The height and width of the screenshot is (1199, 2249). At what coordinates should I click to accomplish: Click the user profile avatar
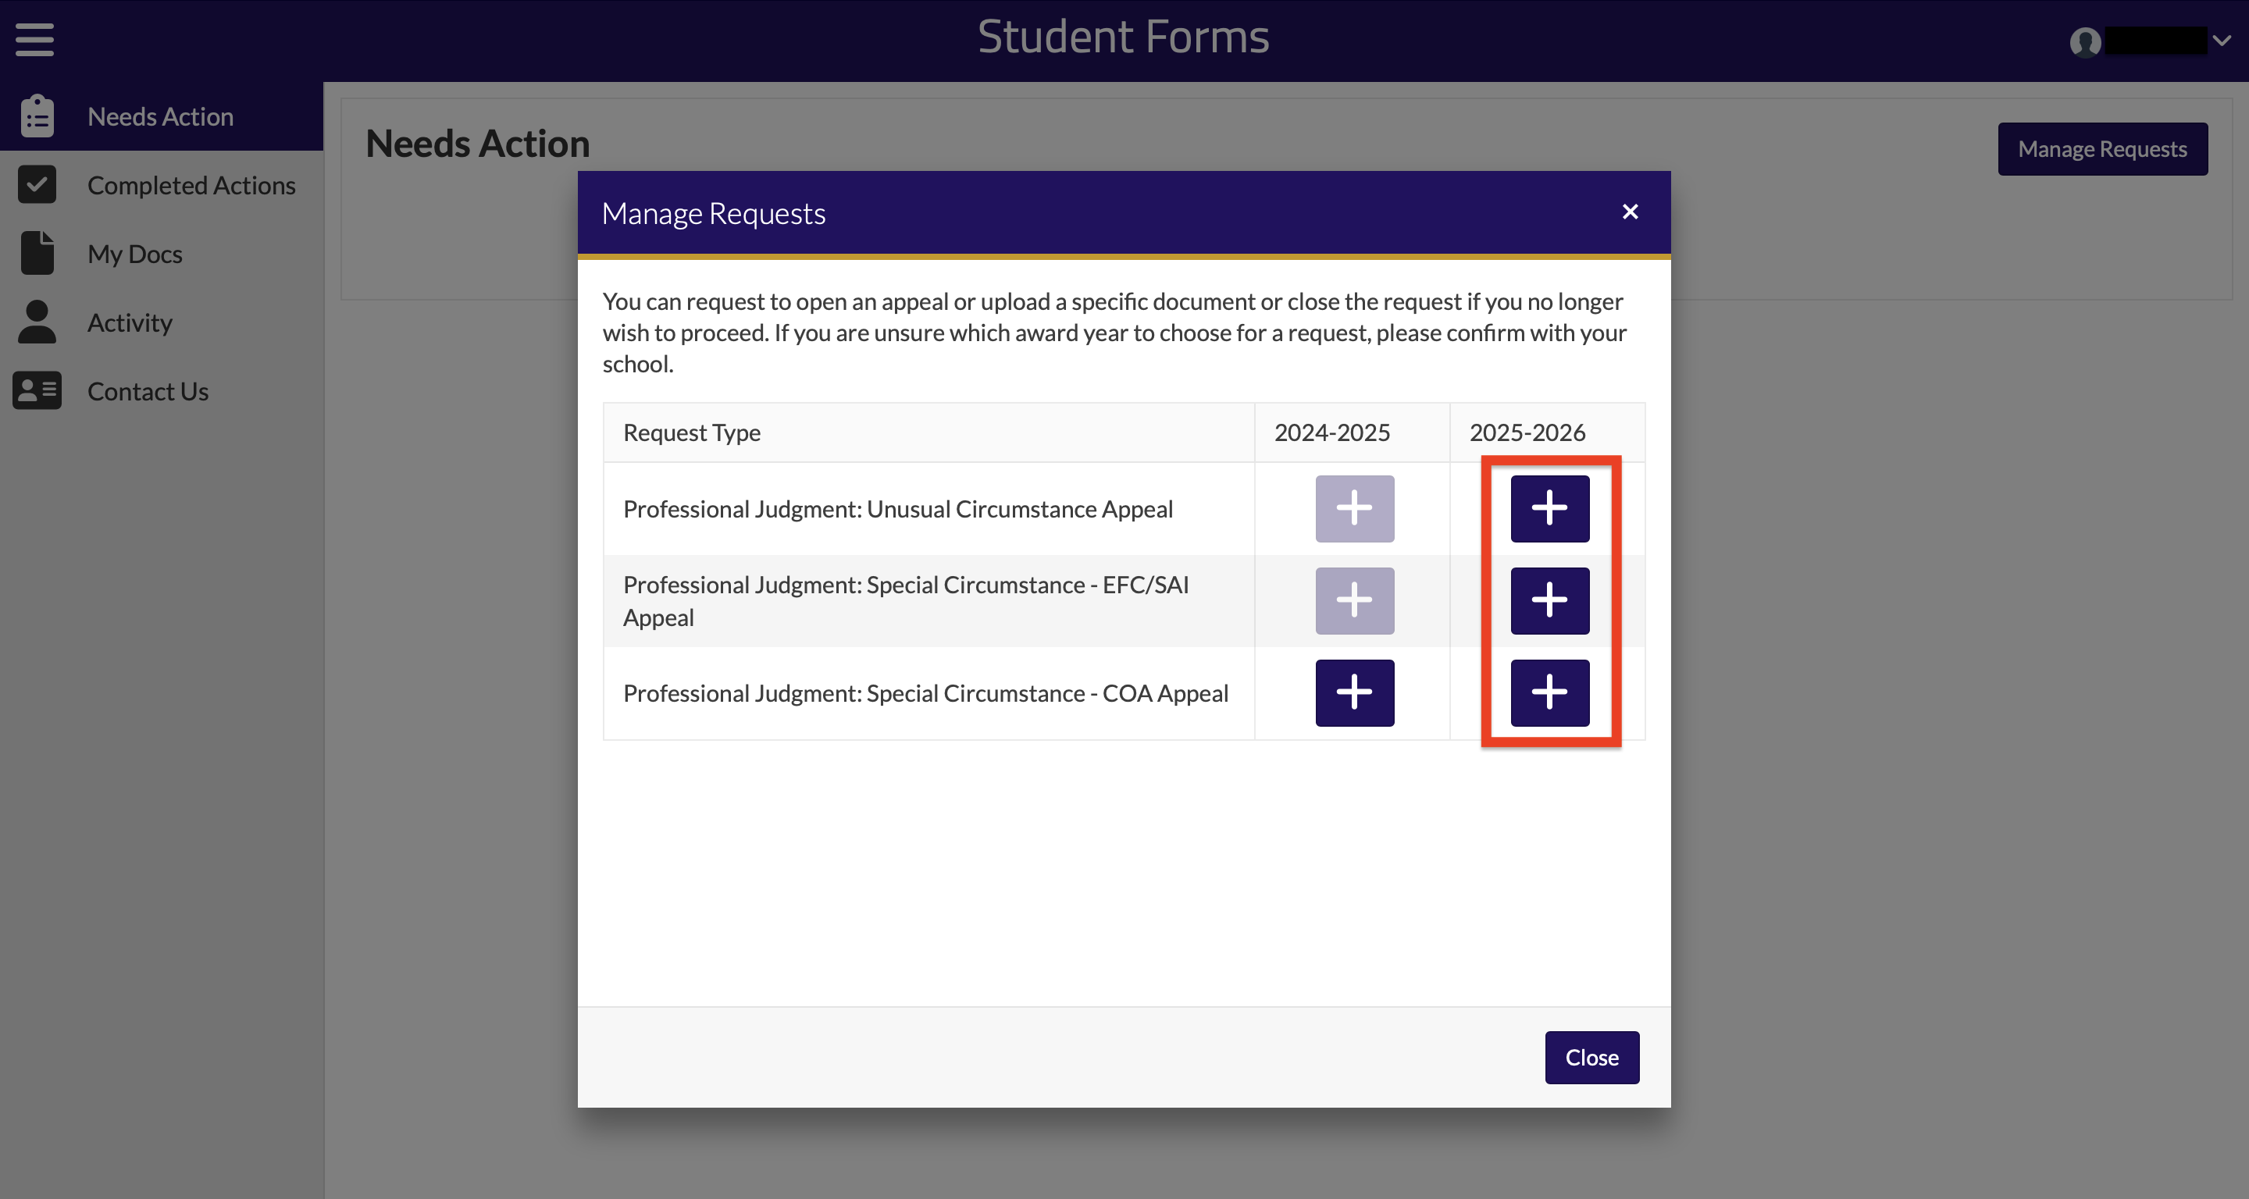[x=2085, y=42]
